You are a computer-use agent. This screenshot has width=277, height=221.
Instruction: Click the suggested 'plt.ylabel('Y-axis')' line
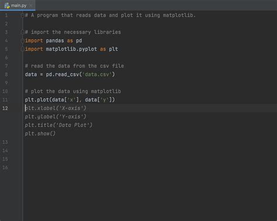pos(56,117)
